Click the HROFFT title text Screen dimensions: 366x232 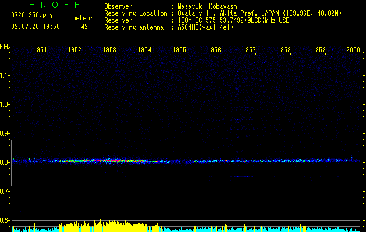click(x=60, y=5)
